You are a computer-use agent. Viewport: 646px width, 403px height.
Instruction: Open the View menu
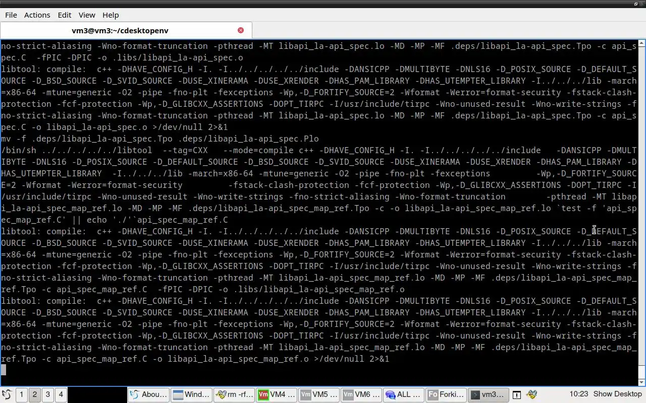87,15
